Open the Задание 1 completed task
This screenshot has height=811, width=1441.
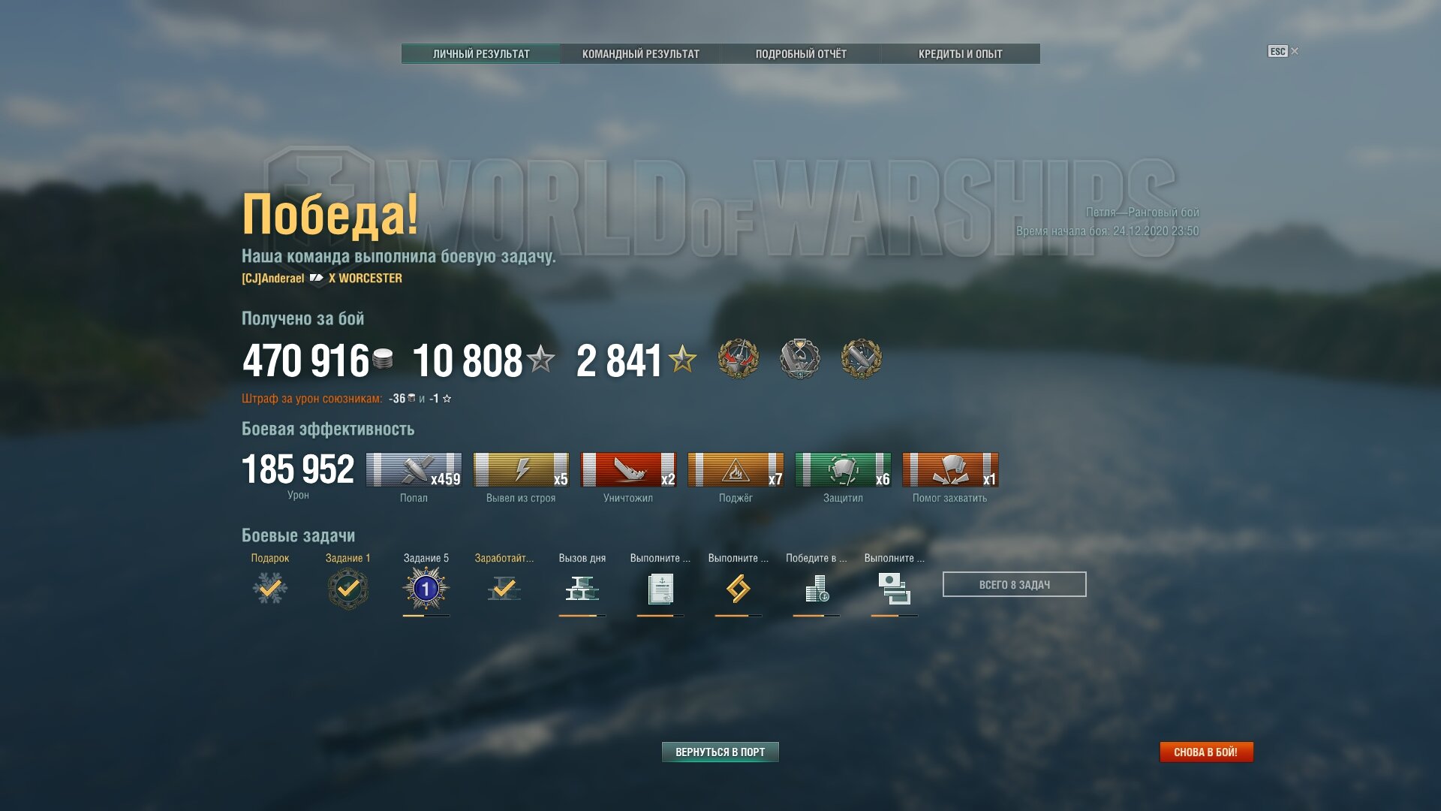tap(348, 589)
